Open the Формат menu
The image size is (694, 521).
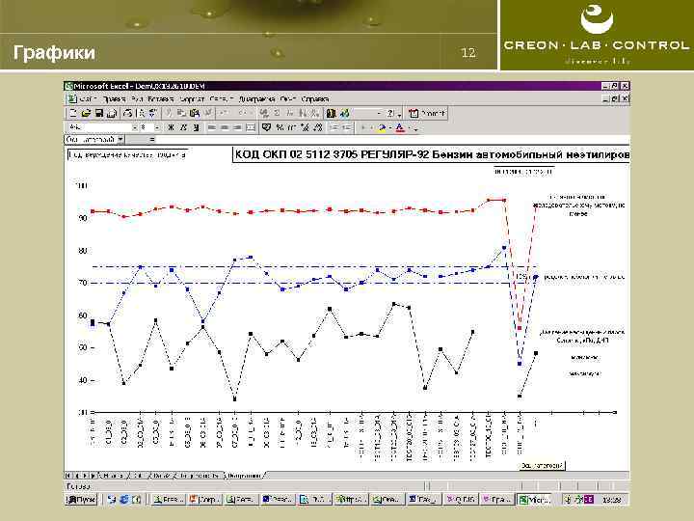click(192, 98)
